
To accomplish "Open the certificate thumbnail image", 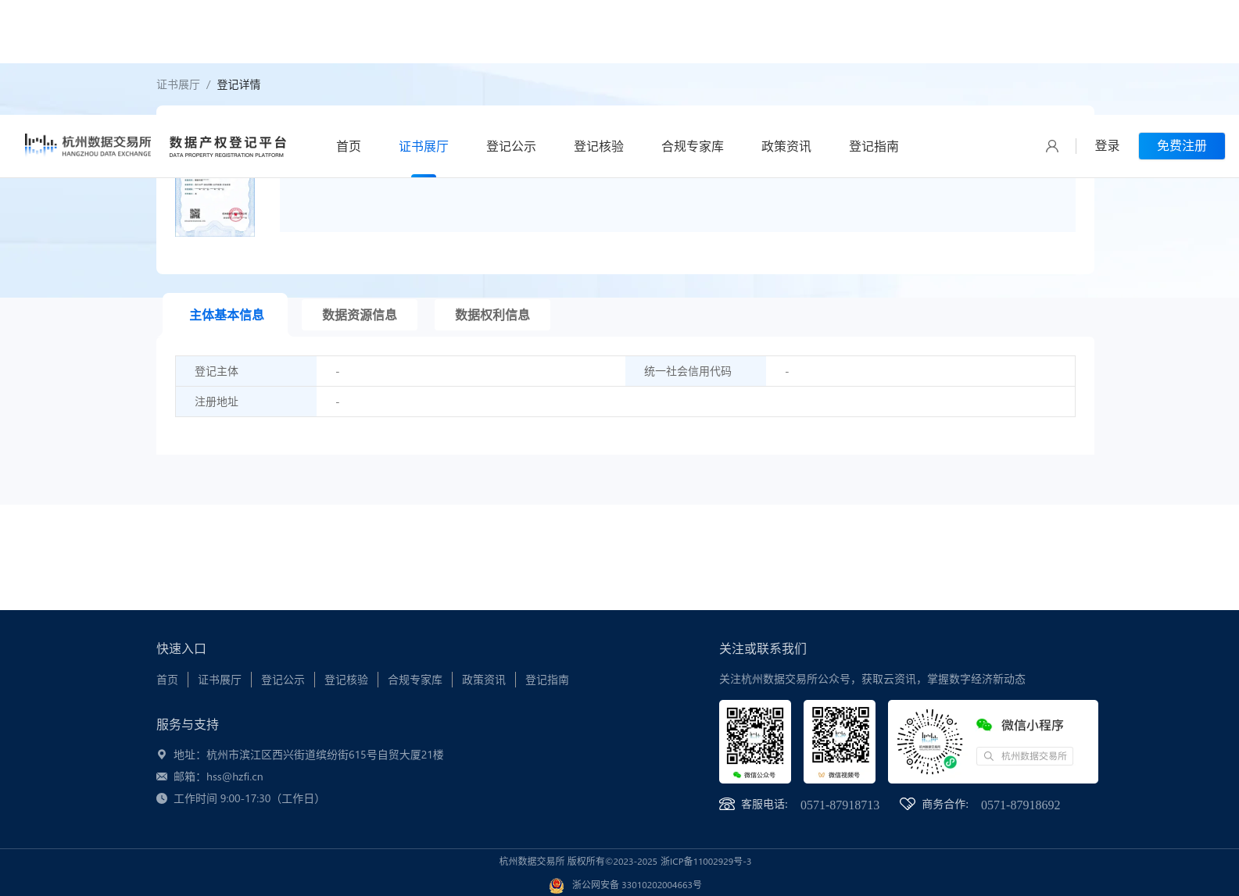I will [x=215, y=207].
